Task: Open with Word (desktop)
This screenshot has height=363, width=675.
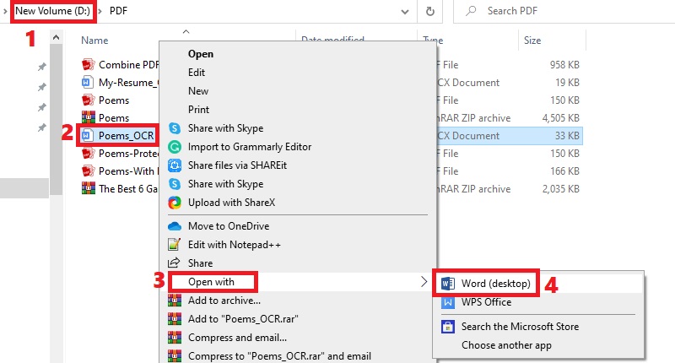Action: tap(496, 284)
